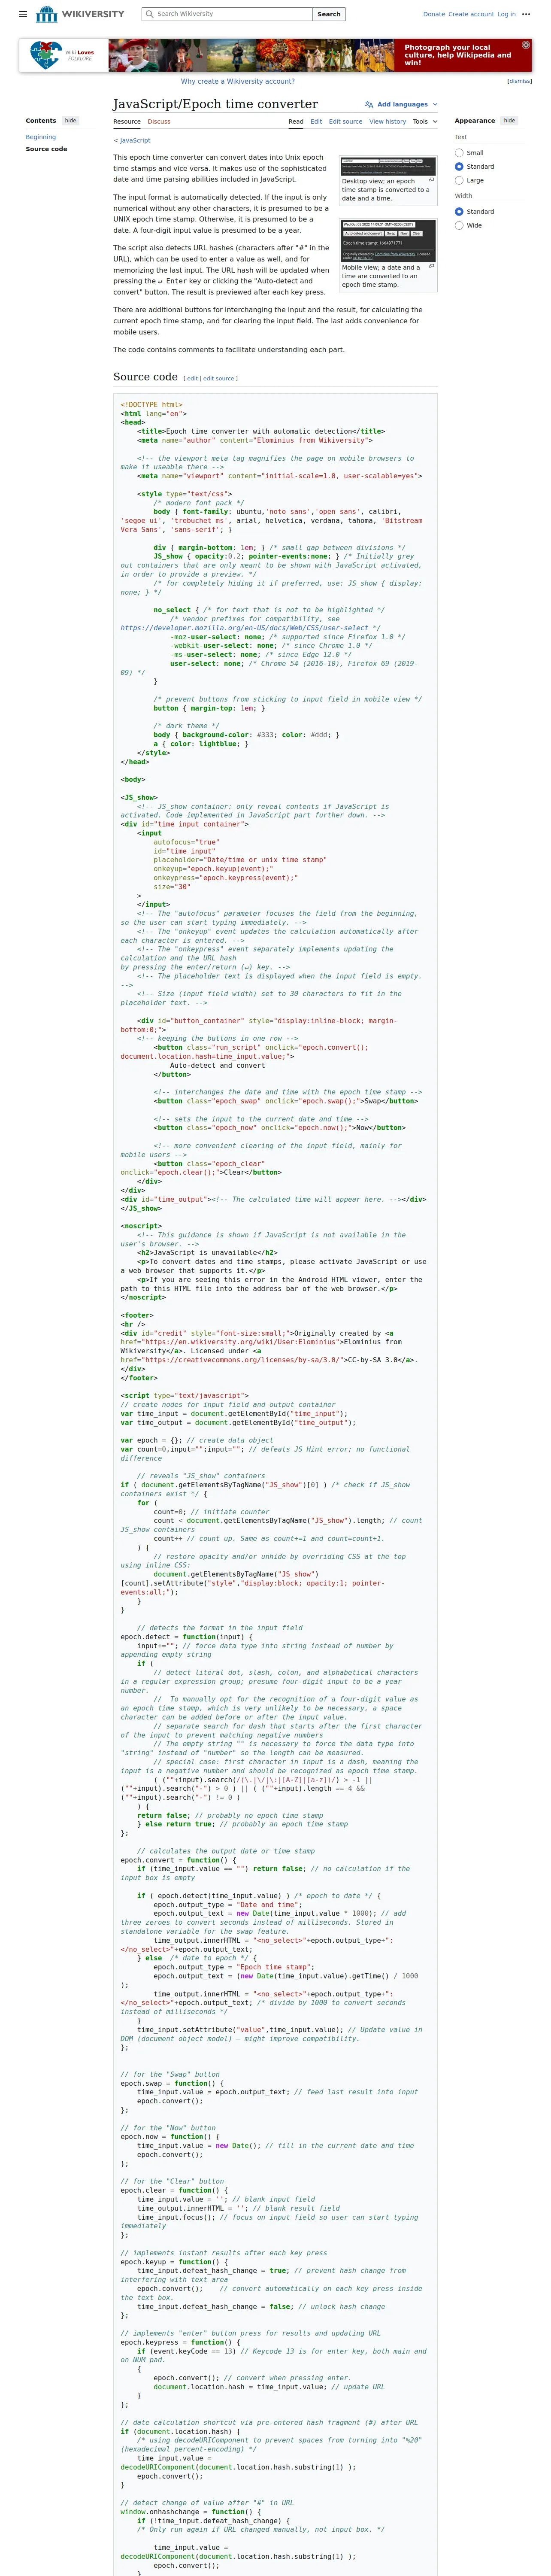Open the Tools dropdown menu
The height and width of the screenshot is (2576, 551).
424,121
